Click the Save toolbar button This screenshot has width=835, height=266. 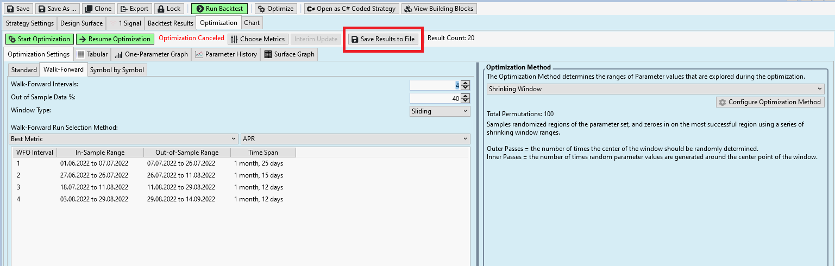[18, 9]
